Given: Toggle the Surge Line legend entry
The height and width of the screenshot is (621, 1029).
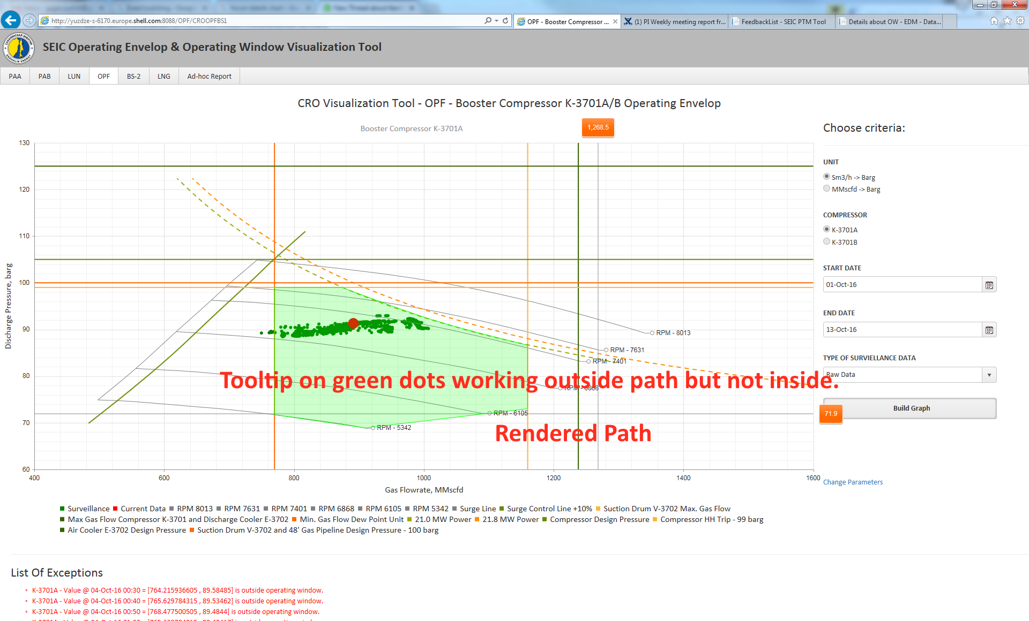Looking at the screenshot, I should 477,509.
